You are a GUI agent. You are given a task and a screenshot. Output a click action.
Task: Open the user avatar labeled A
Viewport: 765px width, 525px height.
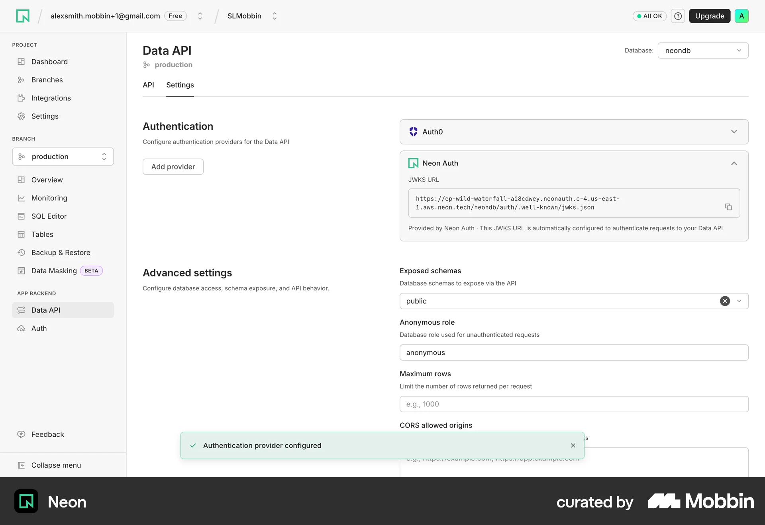741,16
